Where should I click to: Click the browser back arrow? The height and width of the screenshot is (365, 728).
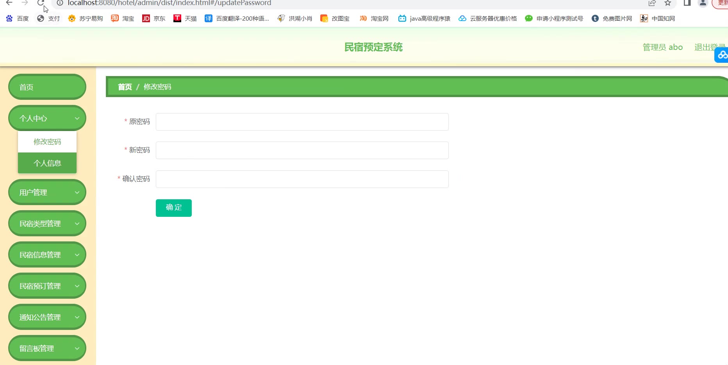9,3
